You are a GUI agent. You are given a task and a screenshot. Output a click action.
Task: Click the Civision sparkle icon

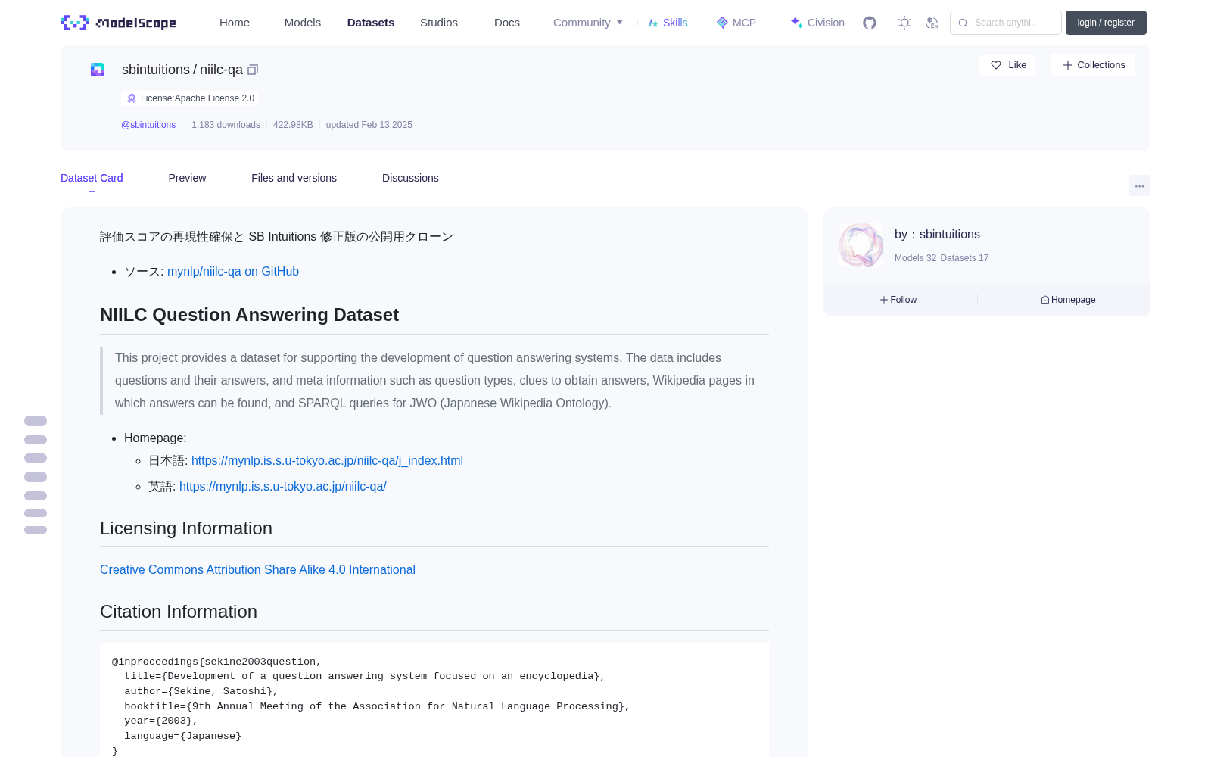point(796,23)
